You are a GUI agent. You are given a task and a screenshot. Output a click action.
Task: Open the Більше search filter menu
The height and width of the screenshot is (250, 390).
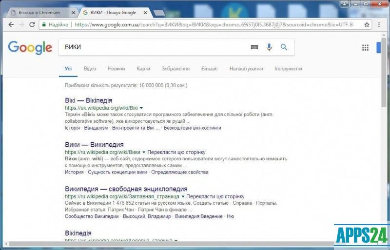[210, 69]
